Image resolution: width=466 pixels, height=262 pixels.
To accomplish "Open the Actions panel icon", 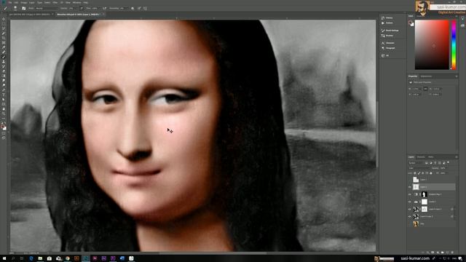I will click(x=383, y=23).
